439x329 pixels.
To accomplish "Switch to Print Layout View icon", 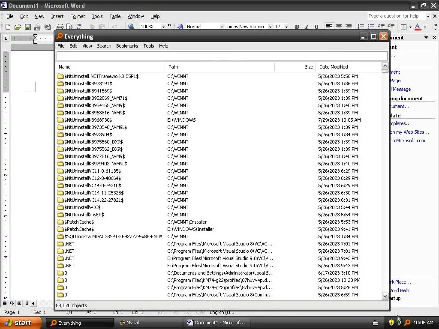I will [19, 303].
